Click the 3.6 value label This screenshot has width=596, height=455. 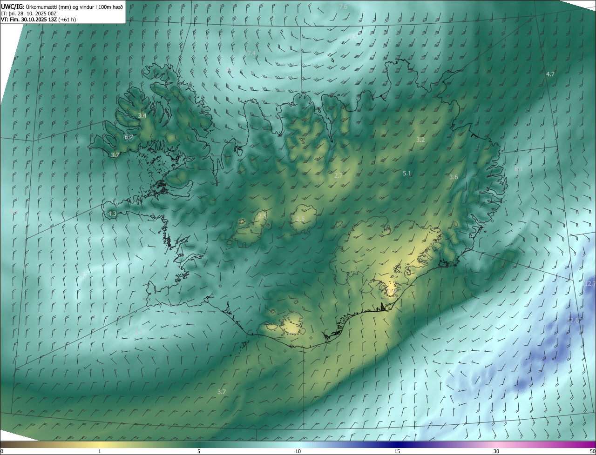coord(454,177)
